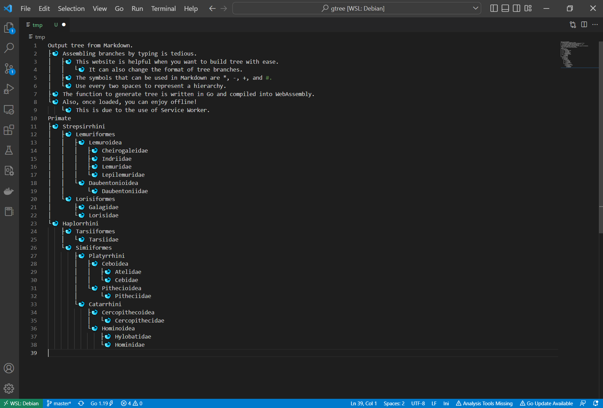603x408 pixels.
Task: Open the Remote Explorer view
Action: 9,109
